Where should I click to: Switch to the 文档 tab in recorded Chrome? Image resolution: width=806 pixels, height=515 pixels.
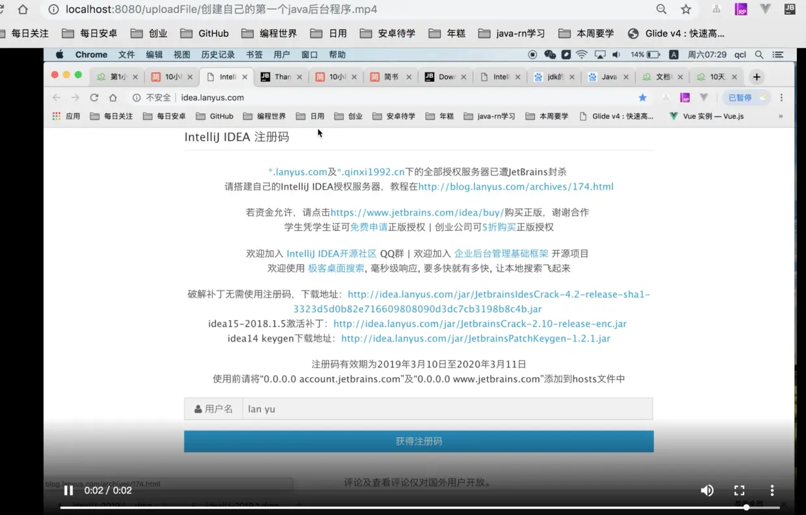[662, 77]
